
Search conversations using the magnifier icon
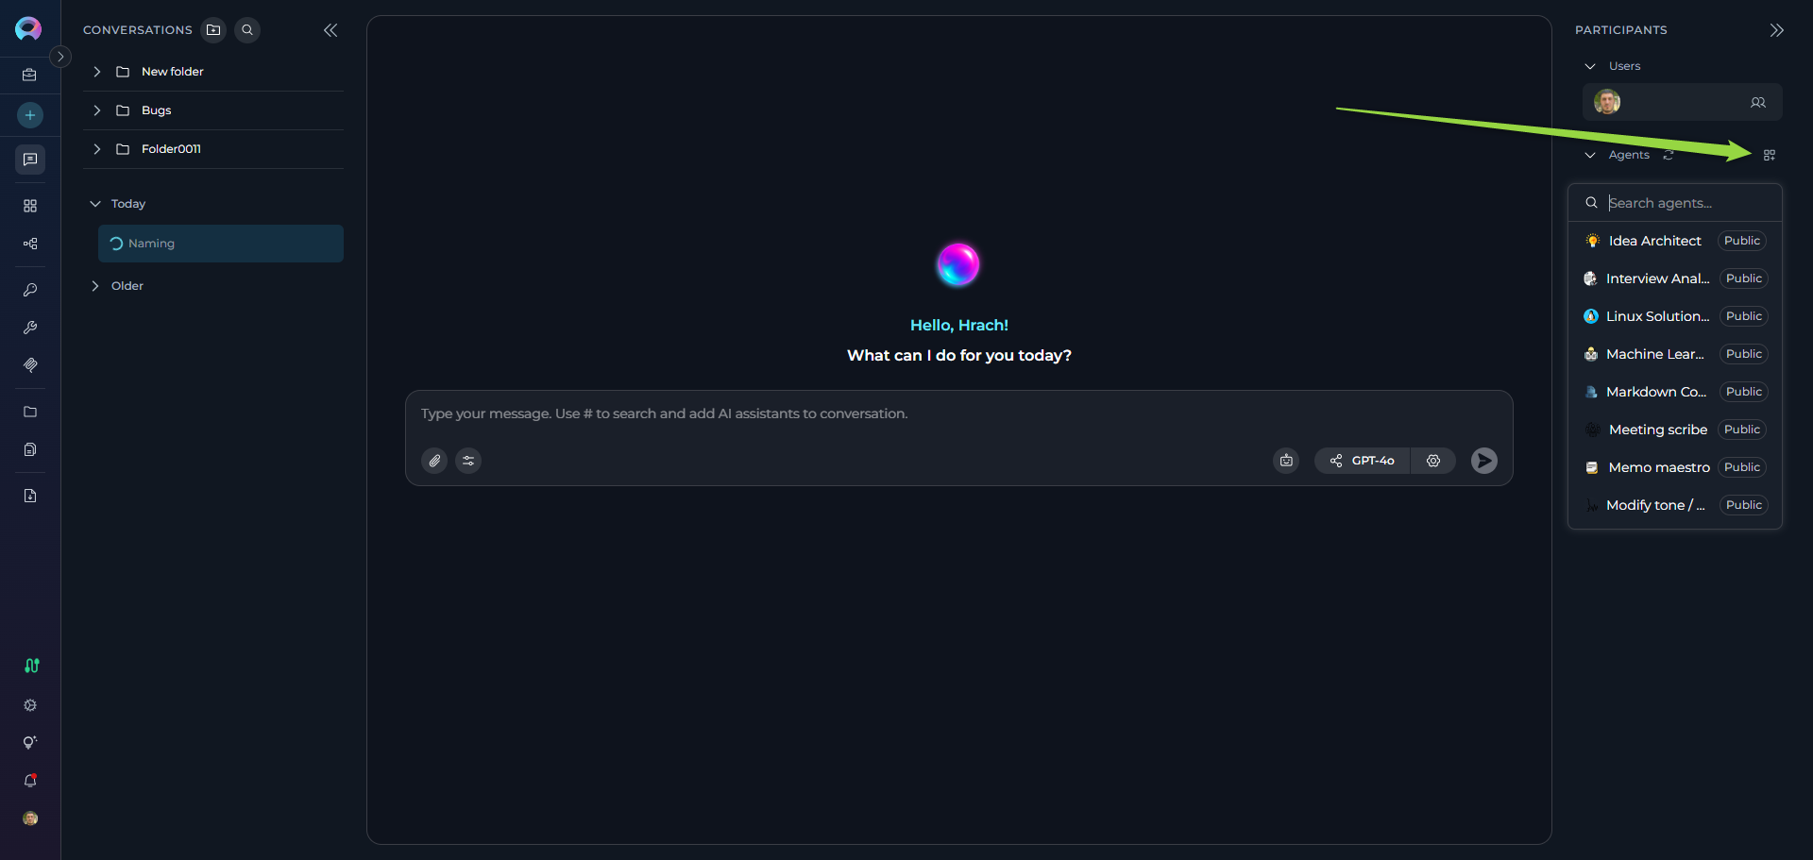[247, 30]
